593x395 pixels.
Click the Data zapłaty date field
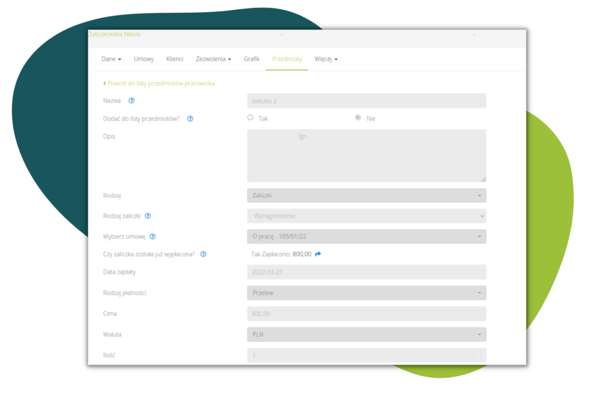click(366, 272)
